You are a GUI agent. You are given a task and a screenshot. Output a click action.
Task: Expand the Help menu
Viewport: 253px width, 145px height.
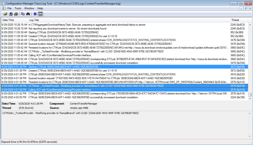pos(40,8)
